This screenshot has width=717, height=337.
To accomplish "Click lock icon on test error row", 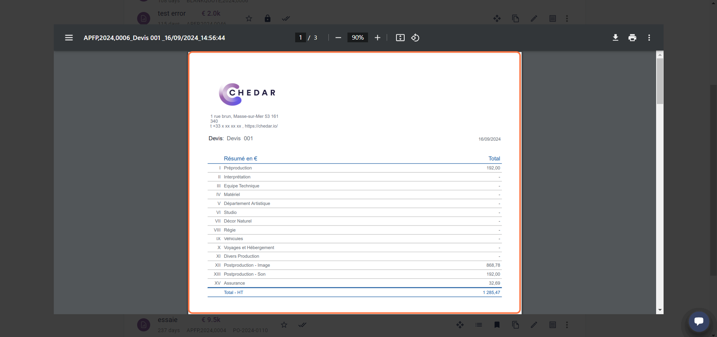I will (x=268, y=18).
